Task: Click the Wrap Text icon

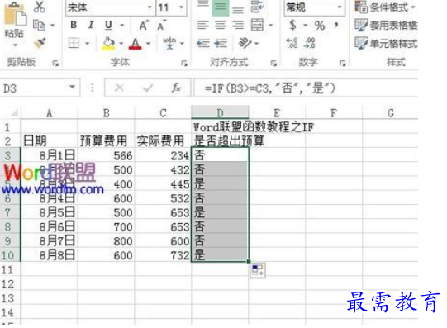Action: pyautogui.click(x=257, y=7)
